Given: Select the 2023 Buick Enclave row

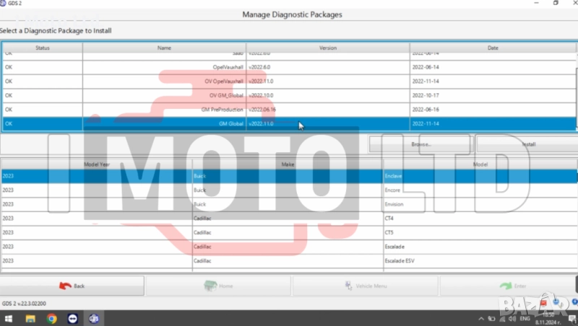Looking at the screenshot, I should [x=289, y=176].
